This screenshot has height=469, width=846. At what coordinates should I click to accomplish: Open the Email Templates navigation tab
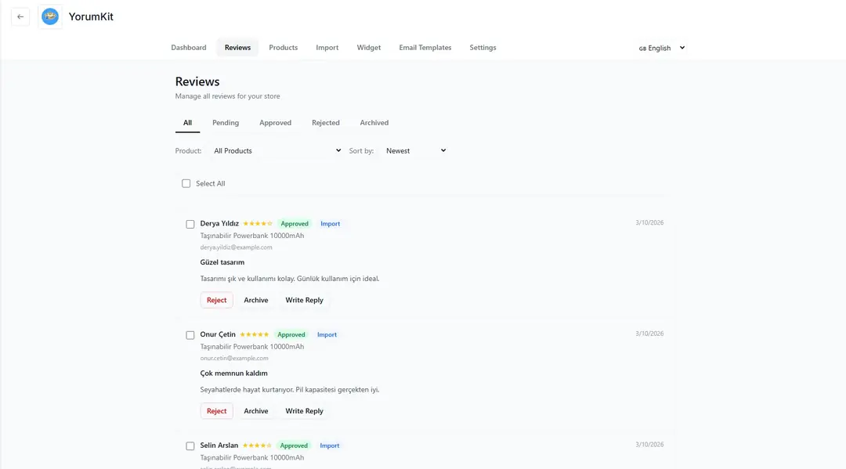point(425,48)
